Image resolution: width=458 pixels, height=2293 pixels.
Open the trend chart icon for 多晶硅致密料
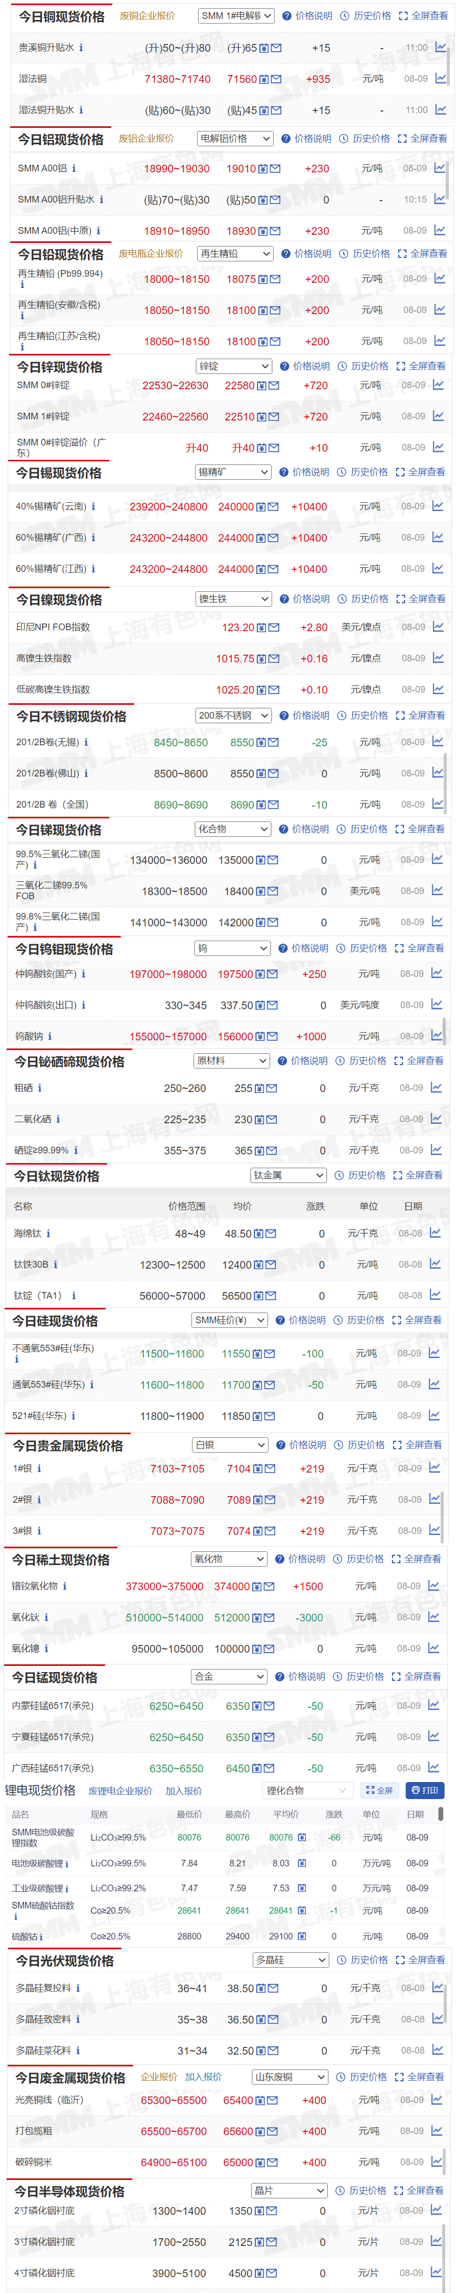tap(437, 2019)
